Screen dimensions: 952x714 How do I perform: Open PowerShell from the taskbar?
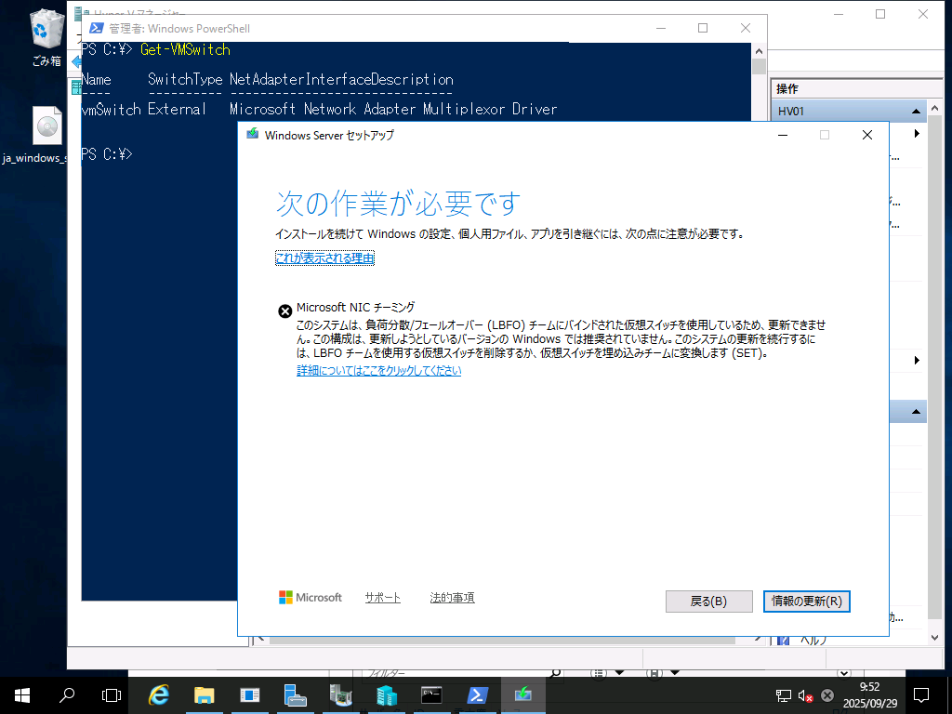(477, 694)
